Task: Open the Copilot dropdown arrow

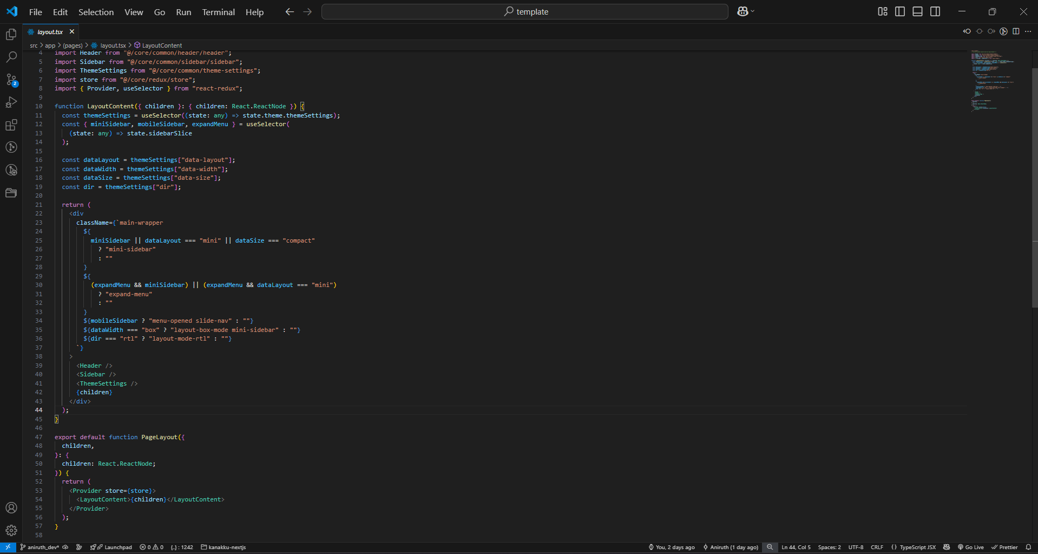Action: [752, 11]
